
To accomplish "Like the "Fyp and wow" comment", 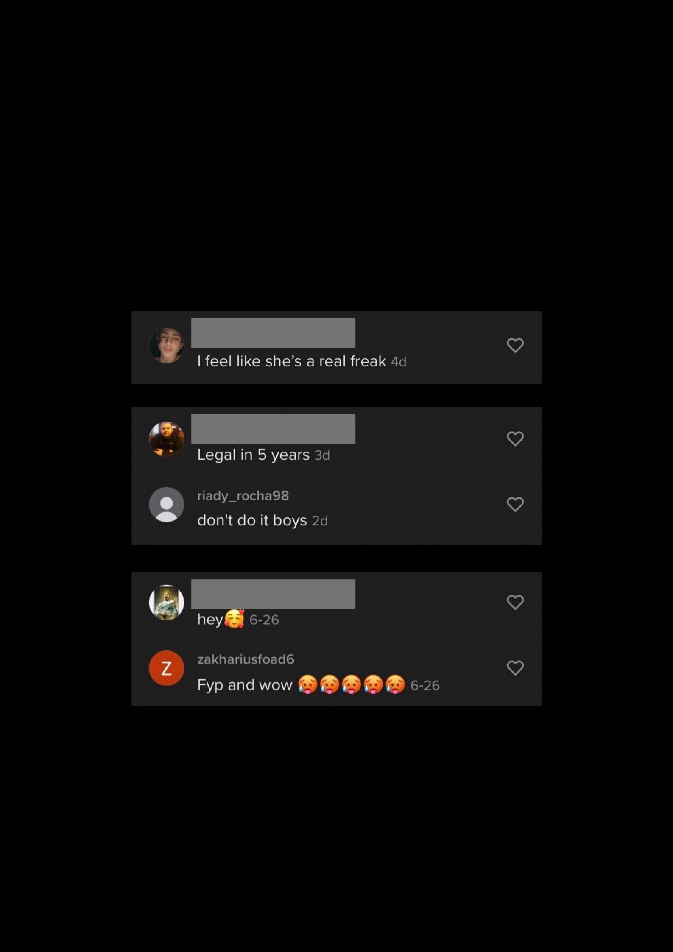I will [x=515, y=668].
